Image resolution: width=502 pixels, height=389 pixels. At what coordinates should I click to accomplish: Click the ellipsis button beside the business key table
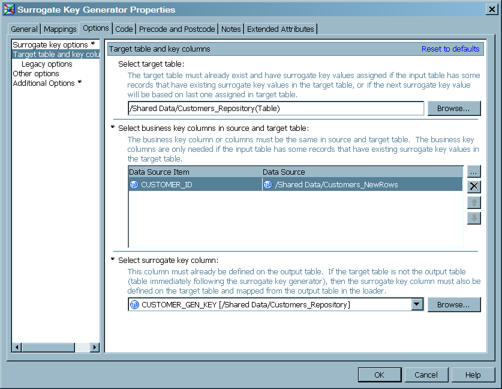(x=474, y=171)
